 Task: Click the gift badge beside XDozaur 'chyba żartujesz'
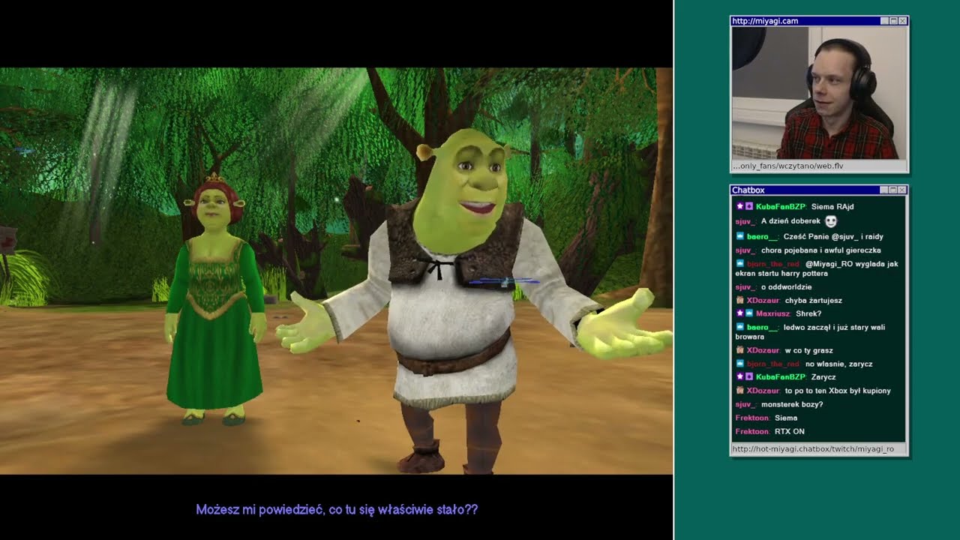point(739,300)
